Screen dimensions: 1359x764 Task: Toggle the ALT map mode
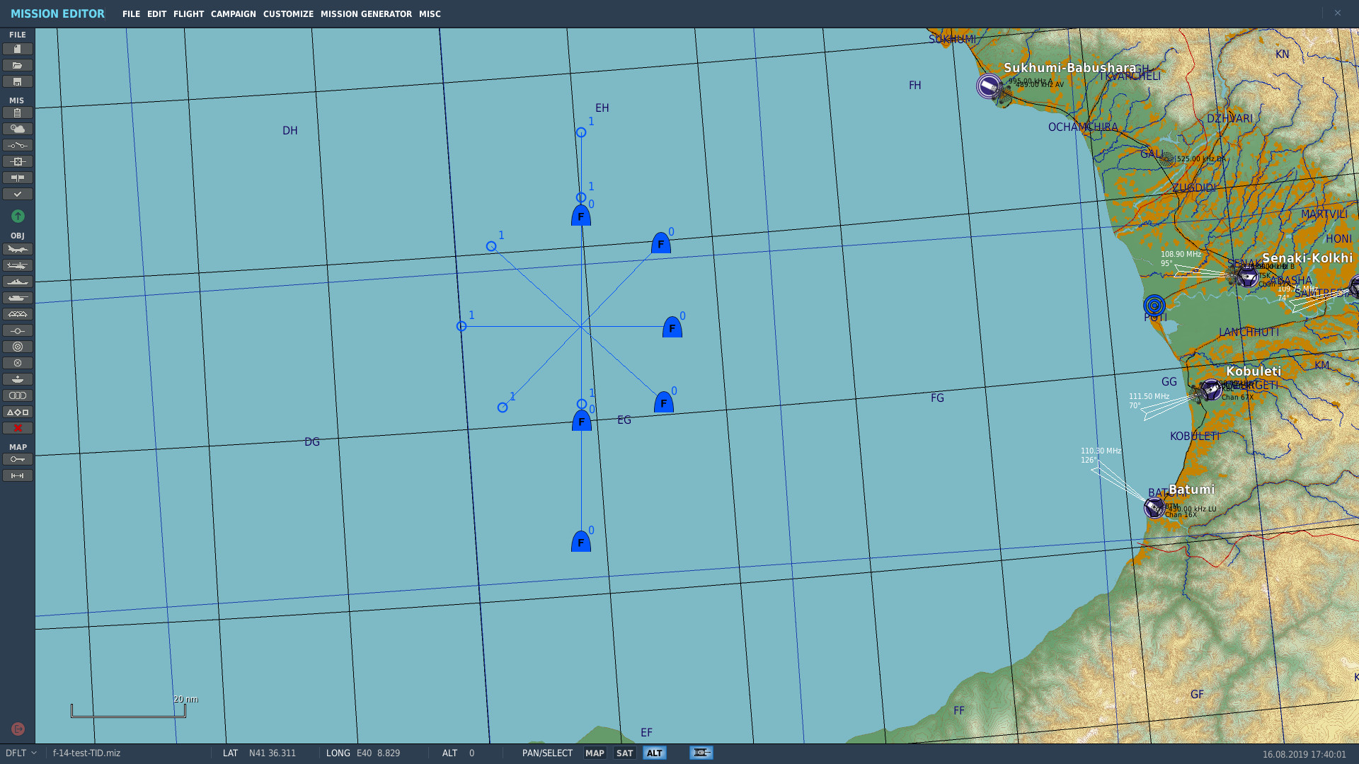click(x=654, y=753)
